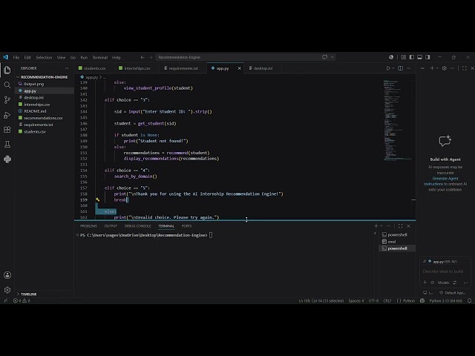This screenshot has width=475, height=356.
Task: Maximize the terminal panel size
Action: (x=401, y=225)
